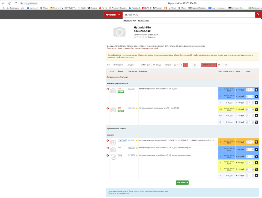262x198 pixels.
Task: Click the star next to PN6123
Action: coord(137,148)
